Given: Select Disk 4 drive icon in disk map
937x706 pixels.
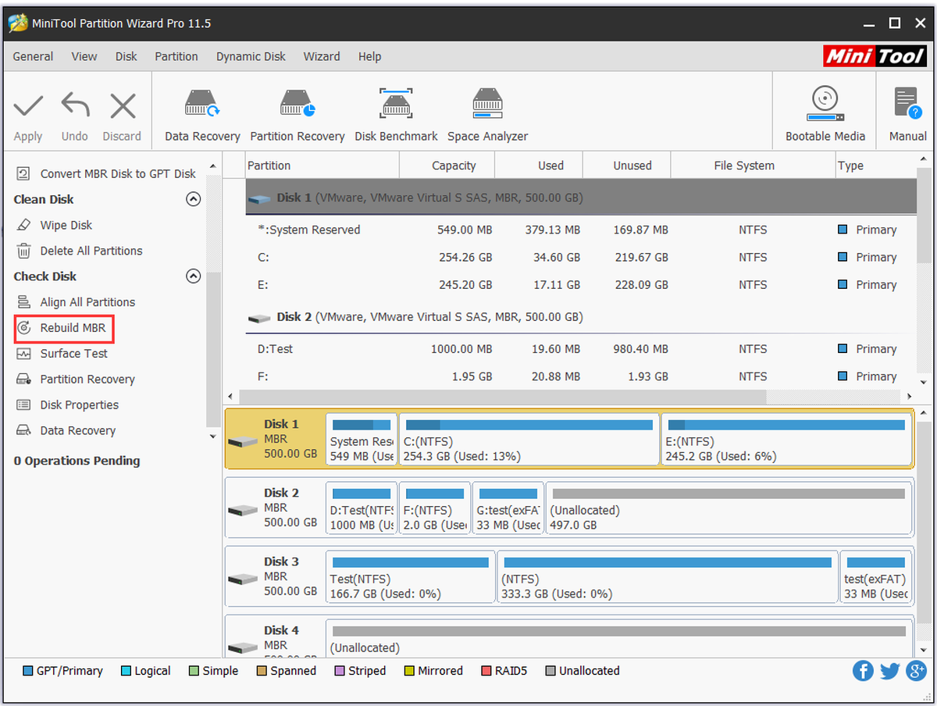Looking at the screenshot, I should 243,647.
